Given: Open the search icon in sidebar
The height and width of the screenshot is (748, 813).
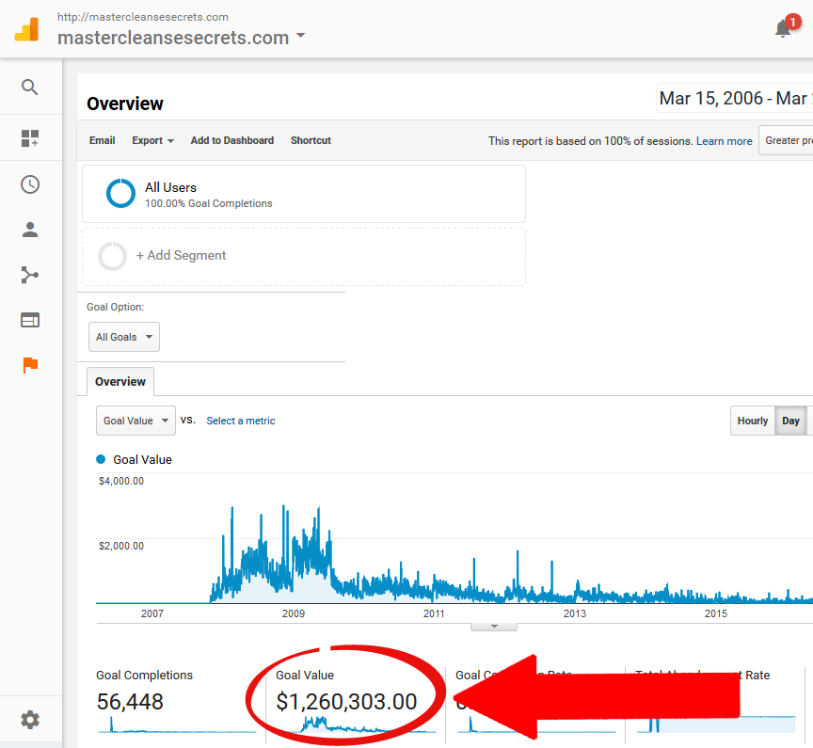Looking at the screenshot, I should coord(29,88).
